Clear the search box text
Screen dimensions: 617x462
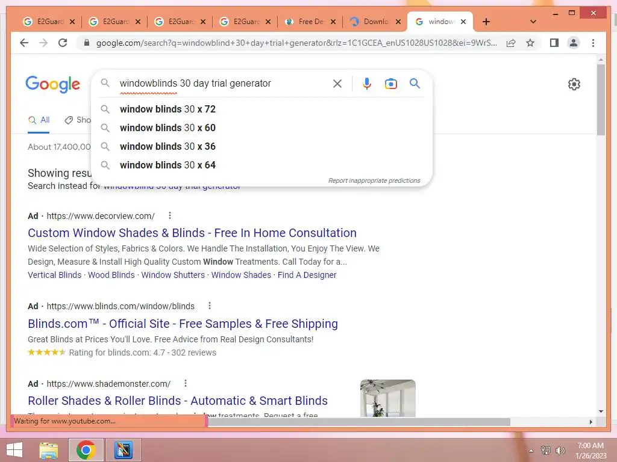337,83
